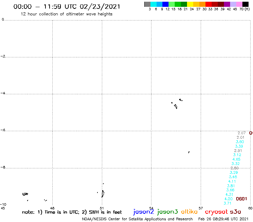This screenshot has height=222, width=253.
Task: Click the dark red s3a satellite label
Action: [235, 212]
